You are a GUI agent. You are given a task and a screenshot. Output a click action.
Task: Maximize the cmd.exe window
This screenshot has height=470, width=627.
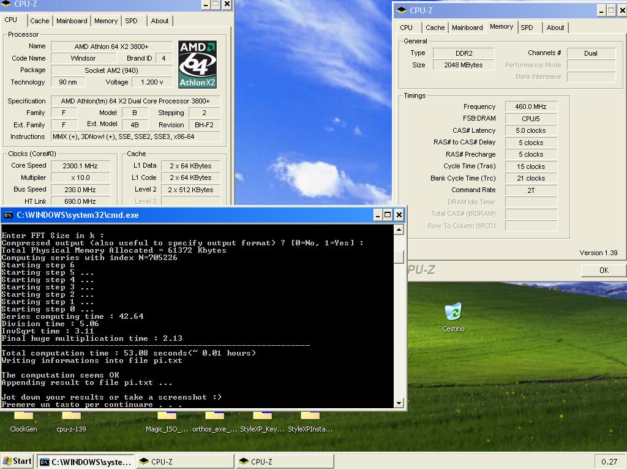point(388,215)
